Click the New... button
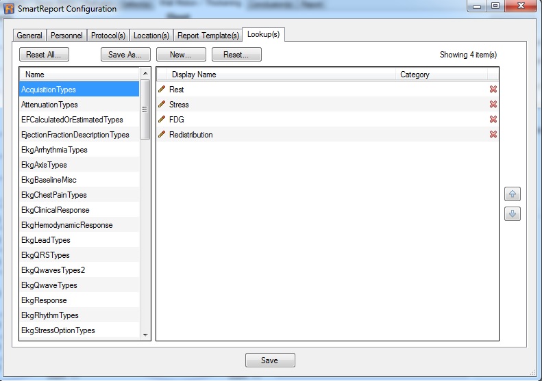Viewport: 542px width, 381px height. [x=181, y=55]
